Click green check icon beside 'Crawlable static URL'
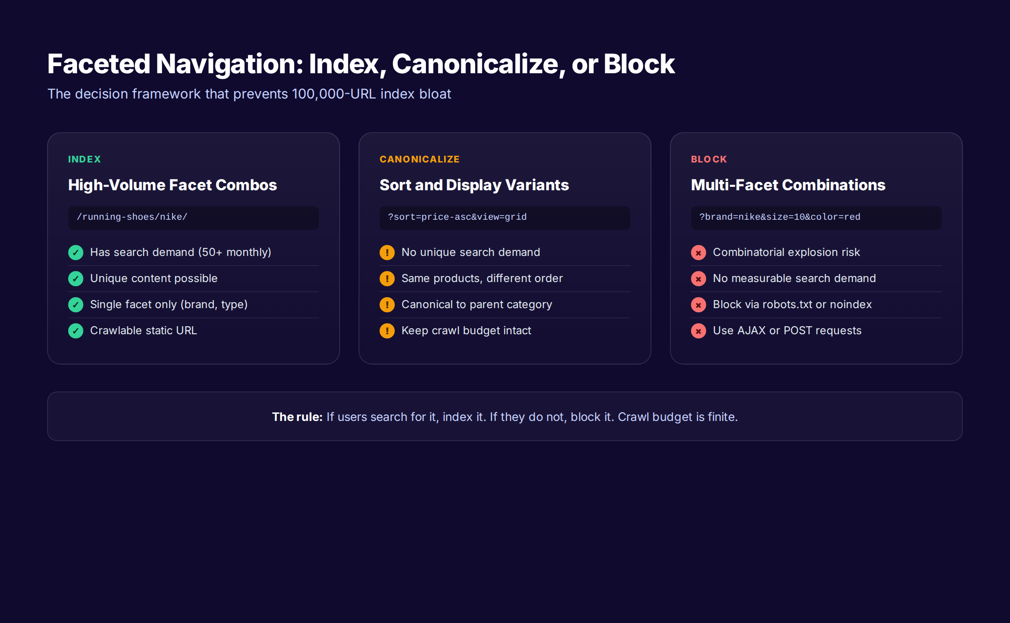 click(76, 331)
